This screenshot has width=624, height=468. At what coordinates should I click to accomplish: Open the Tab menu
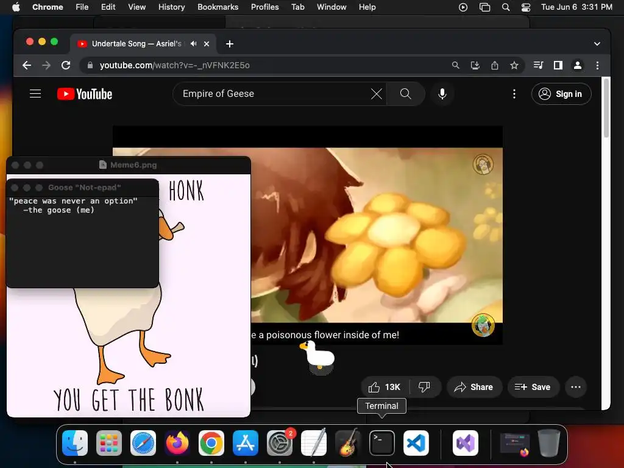pyautogui.click(x=297, y=7)
